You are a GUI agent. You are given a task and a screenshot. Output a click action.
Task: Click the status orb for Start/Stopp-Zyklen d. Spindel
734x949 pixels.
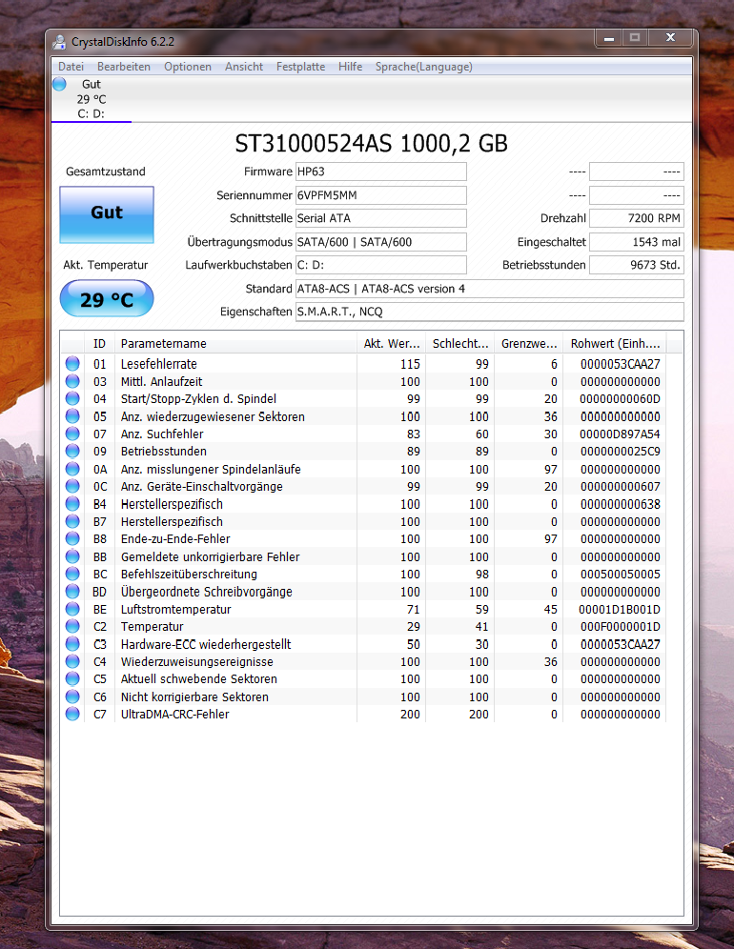72,399
